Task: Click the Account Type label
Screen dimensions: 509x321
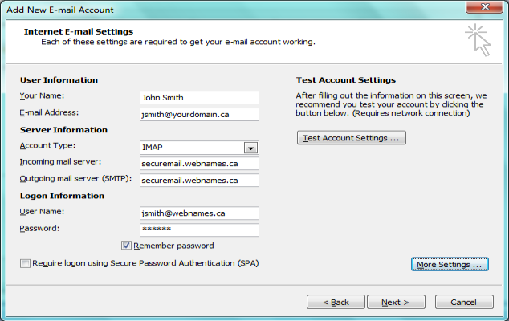Action: coord(47,145)
